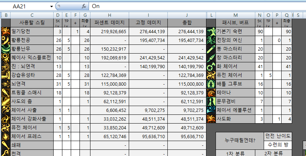Select the 기본기 숙련 passive icon
The image size is (306, 156).
tap(211, 32)
